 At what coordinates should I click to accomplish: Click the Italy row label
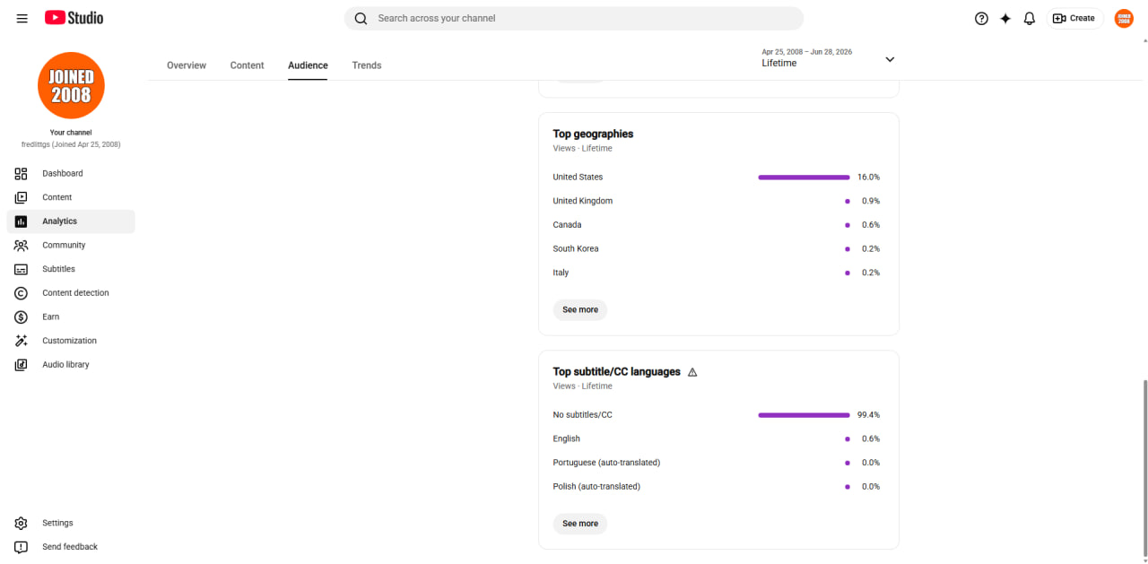(561, 273)
